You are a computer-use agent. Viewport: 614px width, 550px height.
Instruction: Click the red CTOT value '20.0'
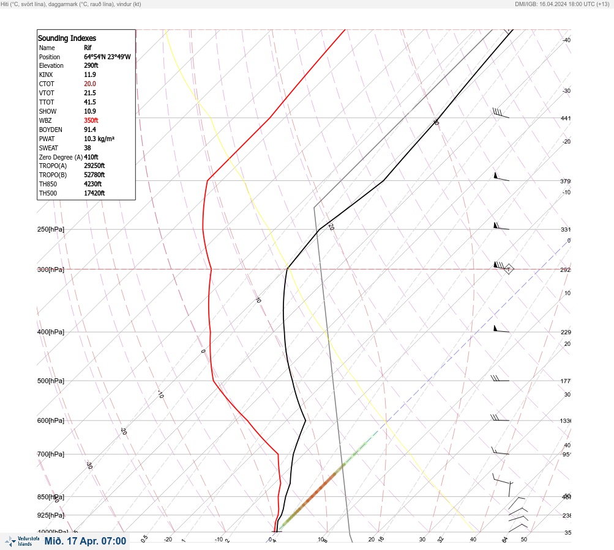(89, 84)
